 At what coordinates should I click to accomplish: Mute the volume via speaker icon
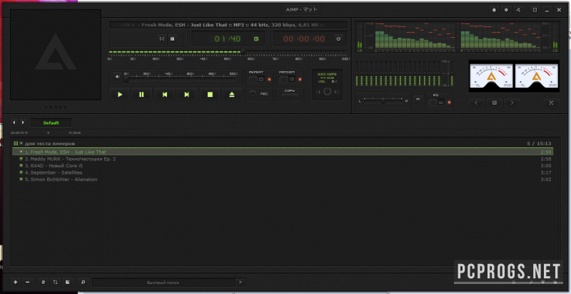117,77
